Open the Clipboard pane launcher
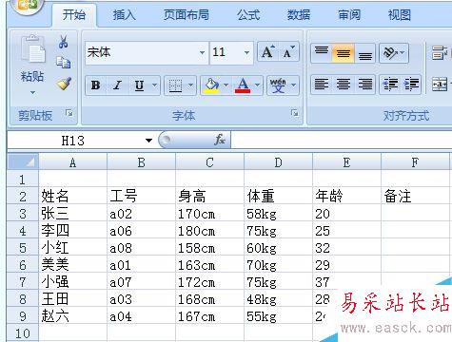452x342 pixels. click(69, 113)
